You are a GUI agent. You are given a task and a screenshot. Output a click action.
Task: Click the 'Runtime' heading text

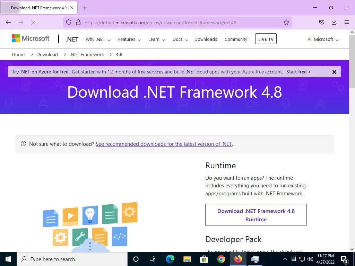220,166
